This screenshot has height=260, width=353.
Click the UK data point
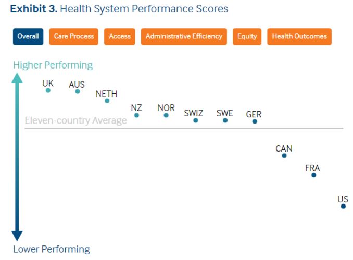(48, 90)
